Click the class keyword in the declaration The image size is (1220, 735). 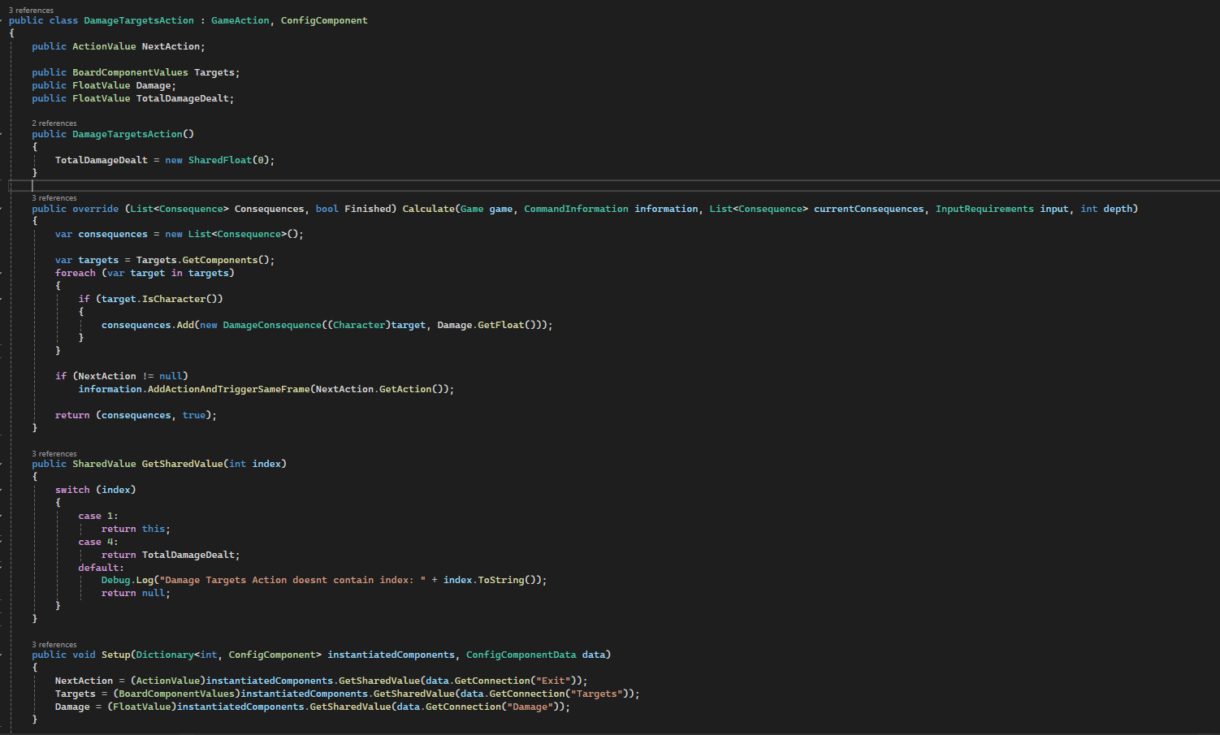coord(63,20)
